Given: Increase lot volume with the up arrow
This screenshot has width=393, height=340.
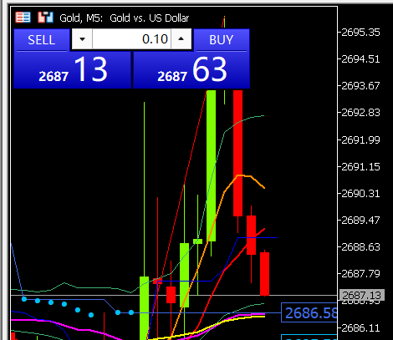Looking at the screenshot, I should (181, 39).
